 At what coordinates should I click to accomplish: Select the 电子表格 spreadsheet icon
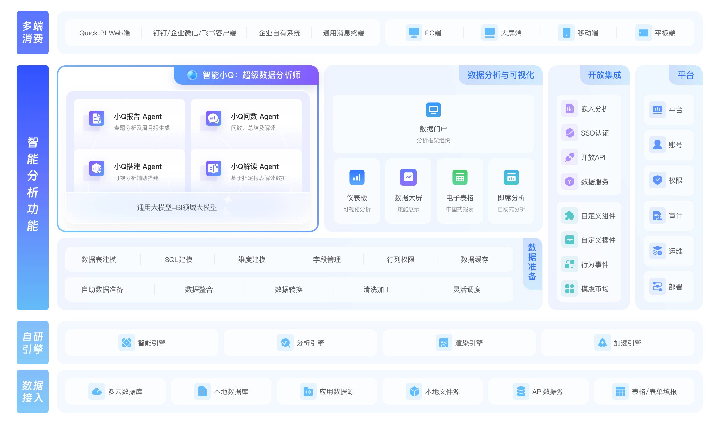tap(460, 177)
